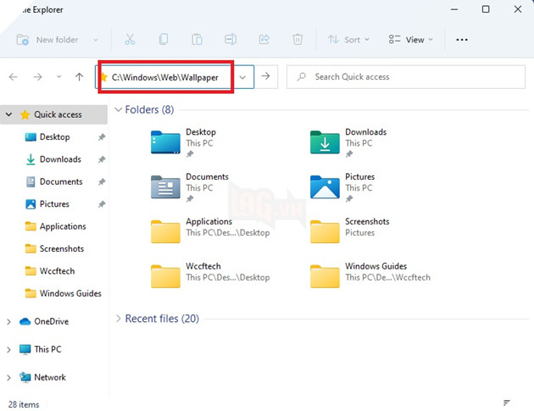This screenshot has height=411, width=534.
Task: Open the address bar history dropdown
Action: tap(242, 77)
